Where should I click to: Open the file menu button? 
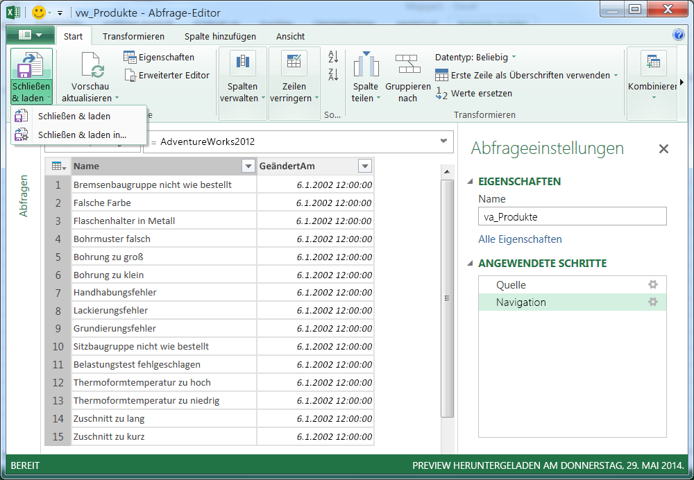click(x=30, y=35)
